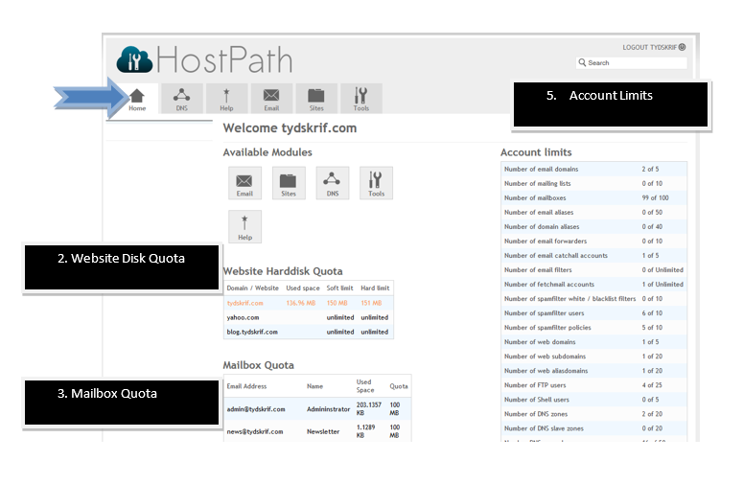Open the Help tab in top navigation
This screenshot has height=484, width=743.
[x=226, y=99]
